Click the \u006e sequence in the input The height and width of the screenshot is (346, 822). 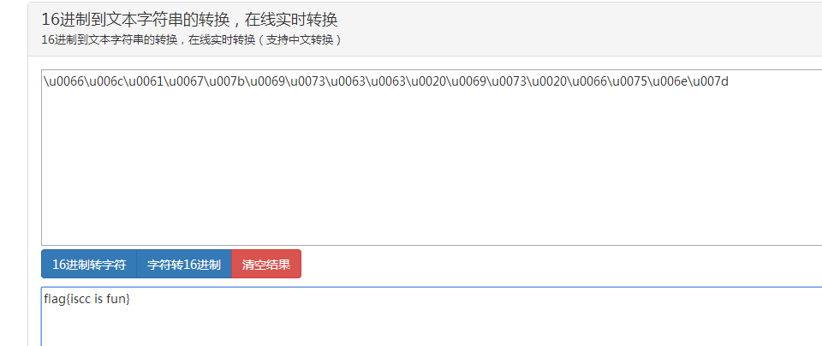click(x=669, y=81)
